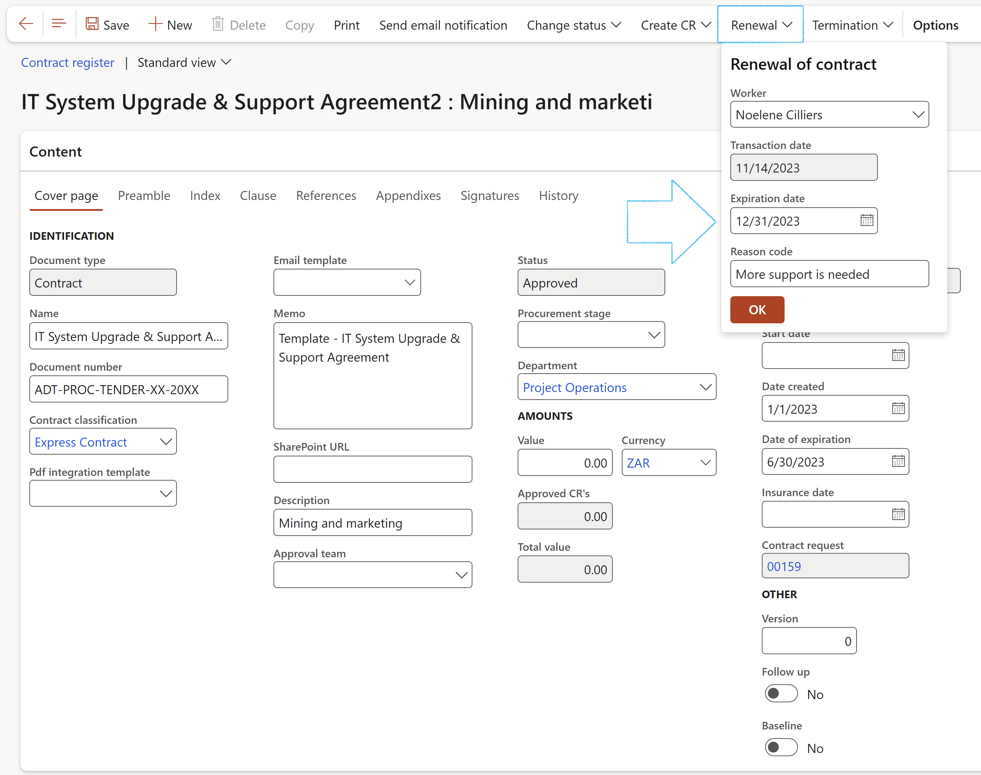The image size is (981, 775).
Task: Toggle the Baseline switch
Action: (781, 747)
